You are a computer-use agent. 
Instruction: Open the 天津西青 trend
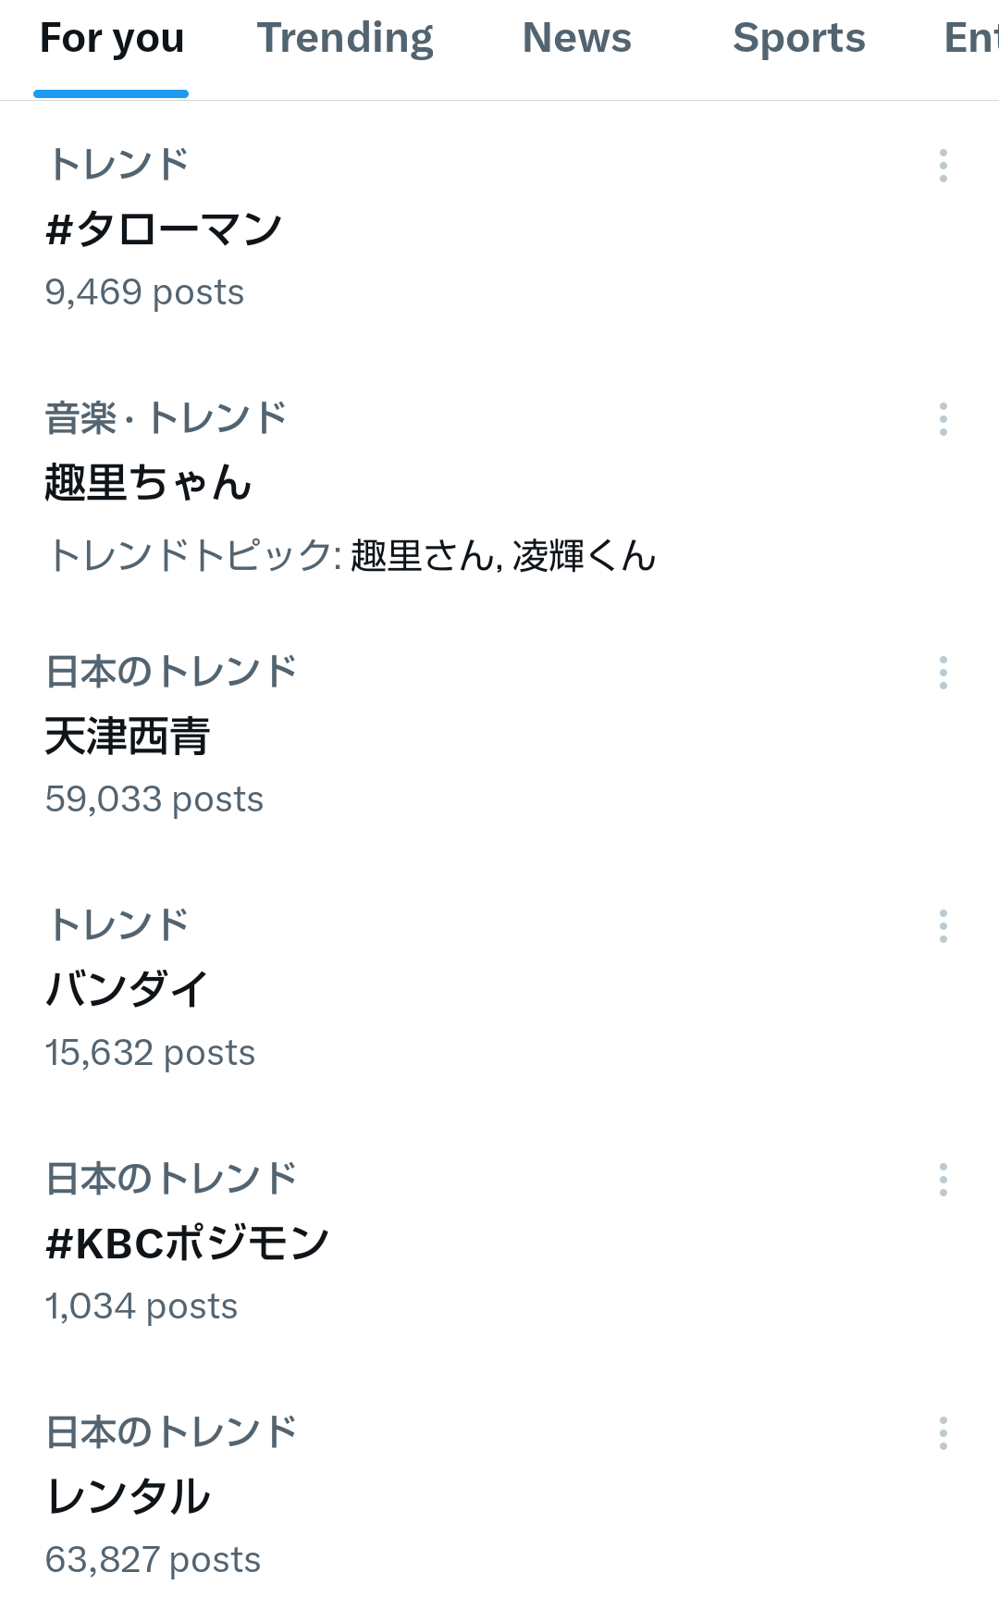128,736
